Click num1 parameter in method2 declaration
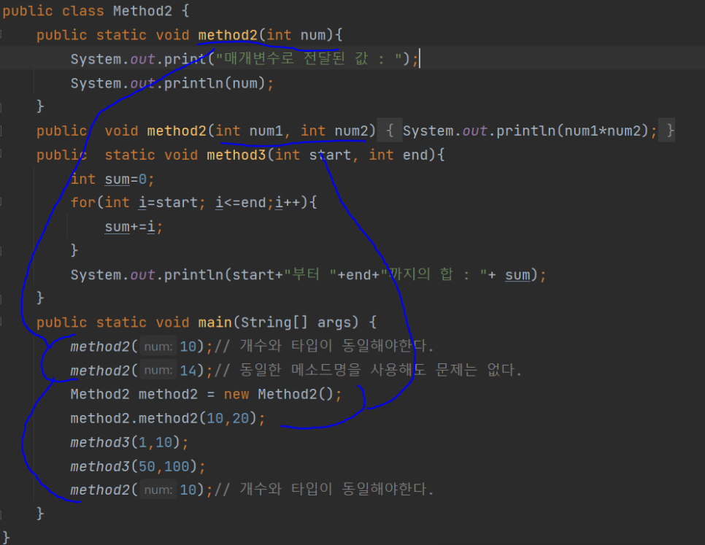The height and width of the screenshot is (545, 705). [266, 131]
